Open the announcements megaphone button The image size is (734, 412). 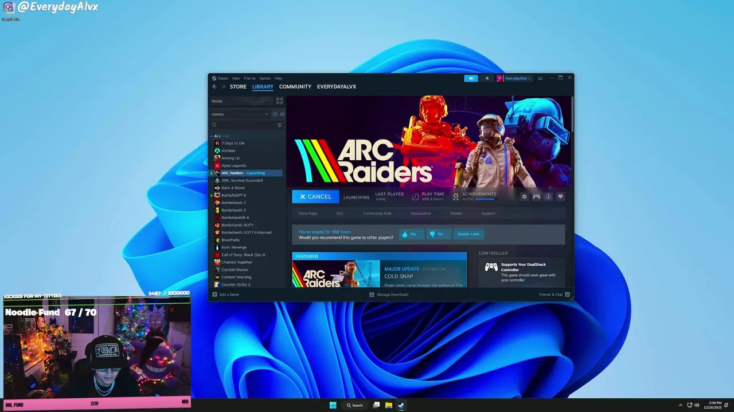click(x=471, y=78)
